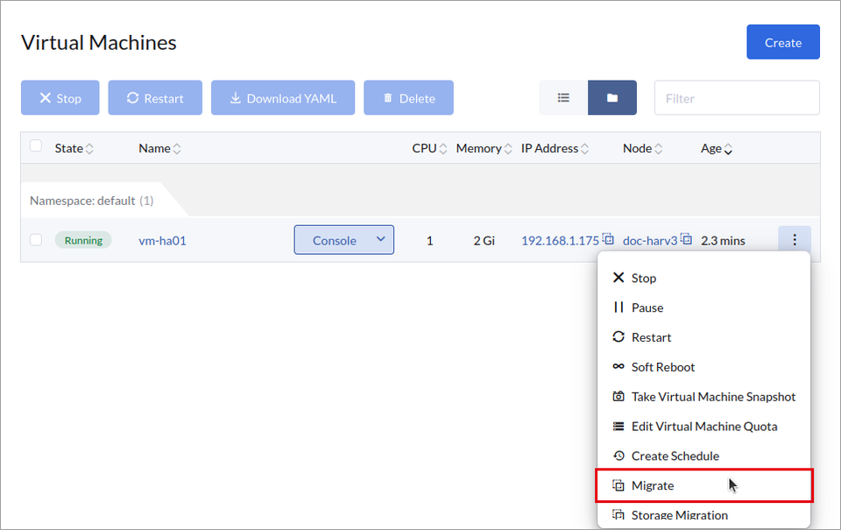Select Soft Reboot in the context menu
This screenshot has height=530, width=841.
coord(703,367)
